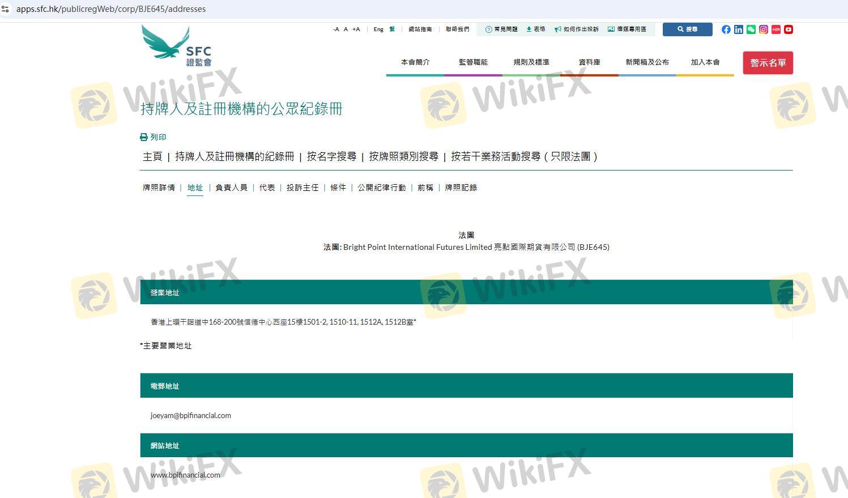Screen dimensions: 848x498
Task: Click the browser address bar URL
Action: point(111,9)
